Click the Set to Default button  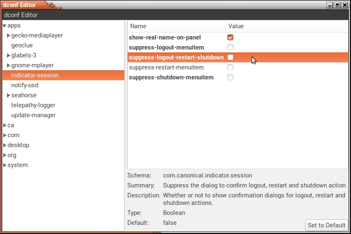tap(326, 225)
